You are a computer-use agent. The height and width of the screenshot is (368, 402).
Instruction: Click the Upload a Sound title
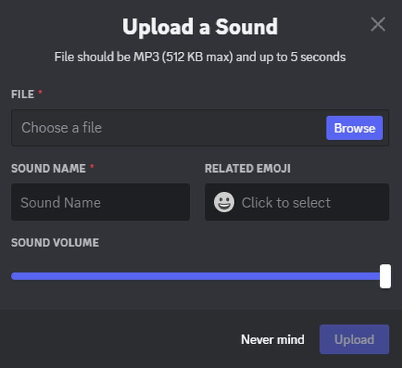point(200,25)
